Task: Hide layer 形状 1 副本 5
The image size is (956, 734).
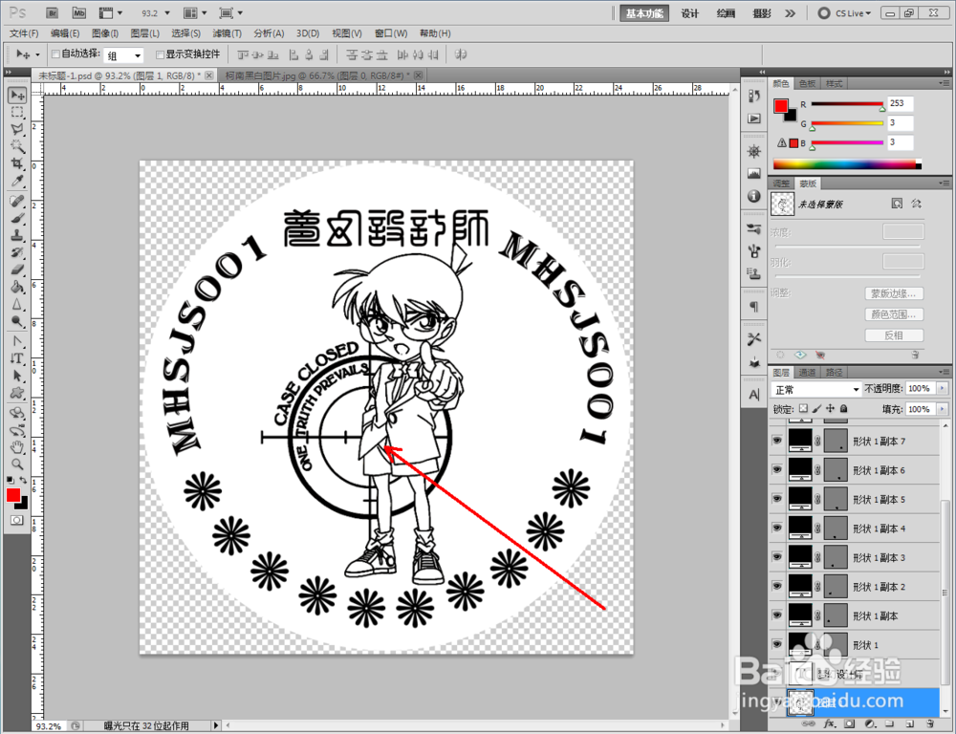Action: 776,499
